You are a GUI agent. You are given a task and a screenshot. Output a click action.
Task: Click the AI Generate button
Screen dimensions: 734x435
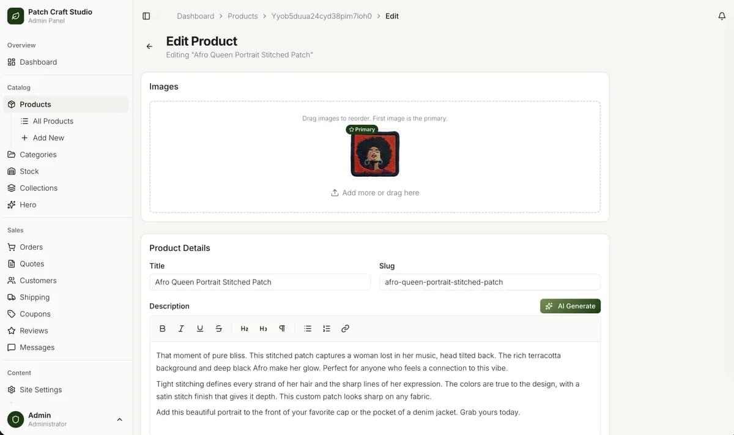pyautogui.click(x=570, y=306)
